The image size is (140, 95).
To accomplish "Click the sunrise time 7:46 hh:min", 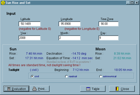I will [34, 54].
